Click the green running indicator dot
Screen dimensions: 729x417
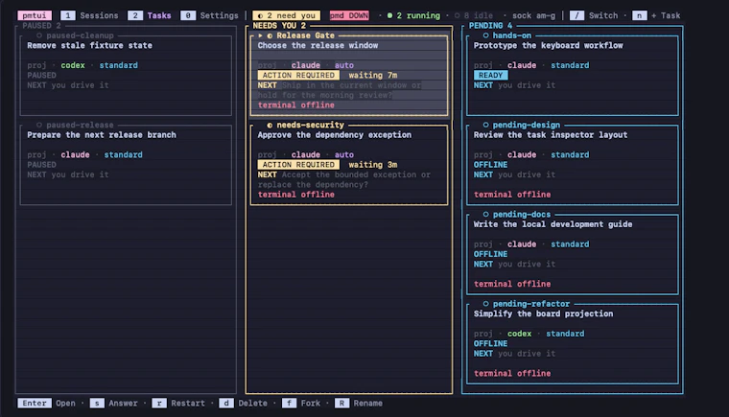[389, 15]
